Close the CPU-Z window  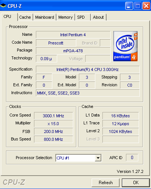point(146,6)
